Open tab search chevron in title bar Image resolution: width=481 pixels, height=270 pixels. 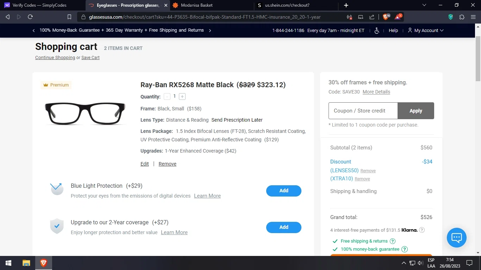point(424,5)
